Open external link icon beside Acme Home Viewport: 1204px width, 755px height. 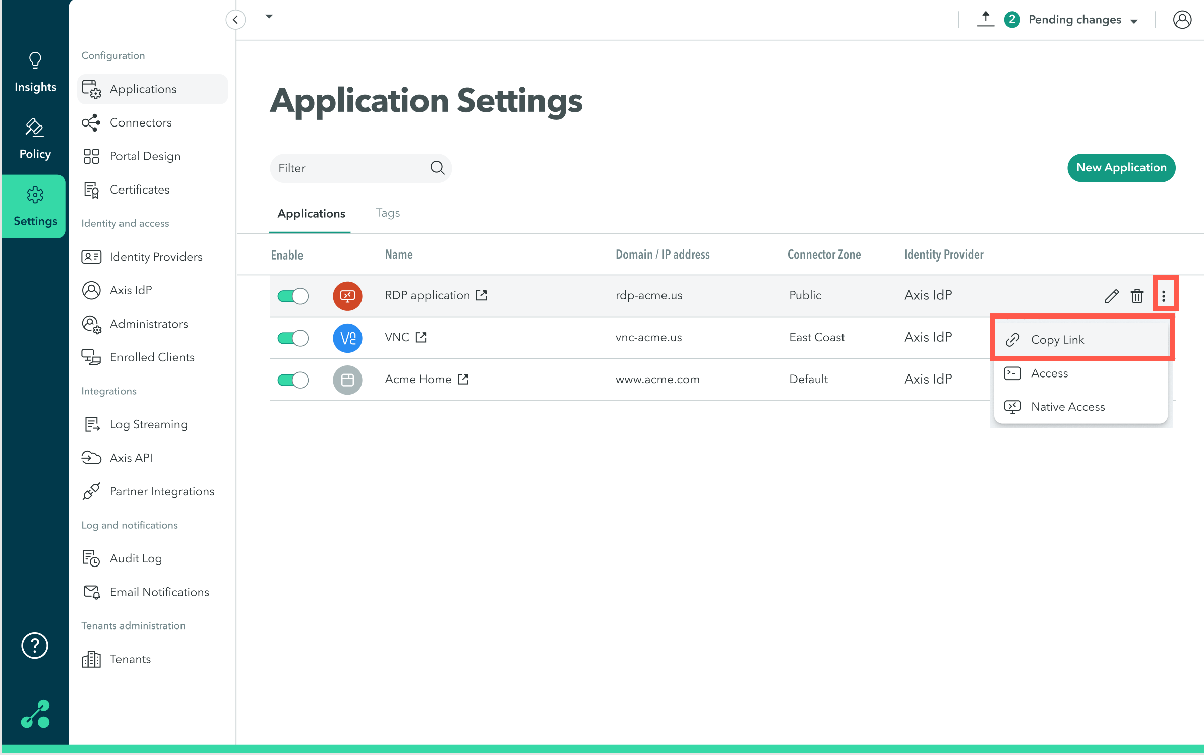click(463, 379)
